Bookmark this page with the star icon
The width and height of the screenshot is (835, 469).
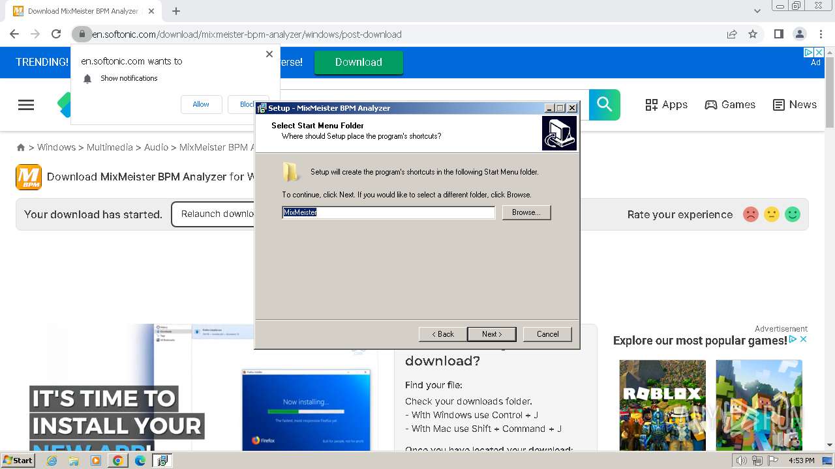coord(753,34)
